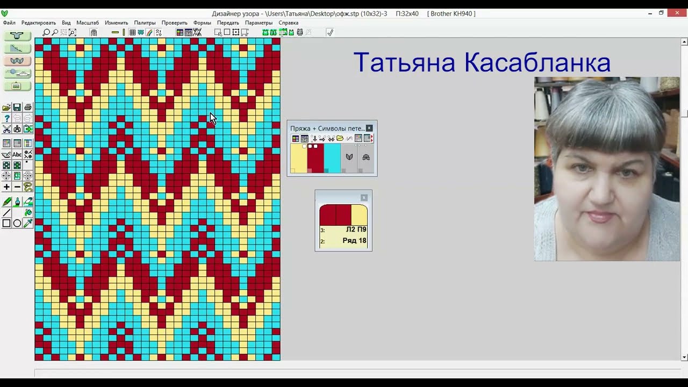Click the print icon in left toolbar

tap(28, 107)
